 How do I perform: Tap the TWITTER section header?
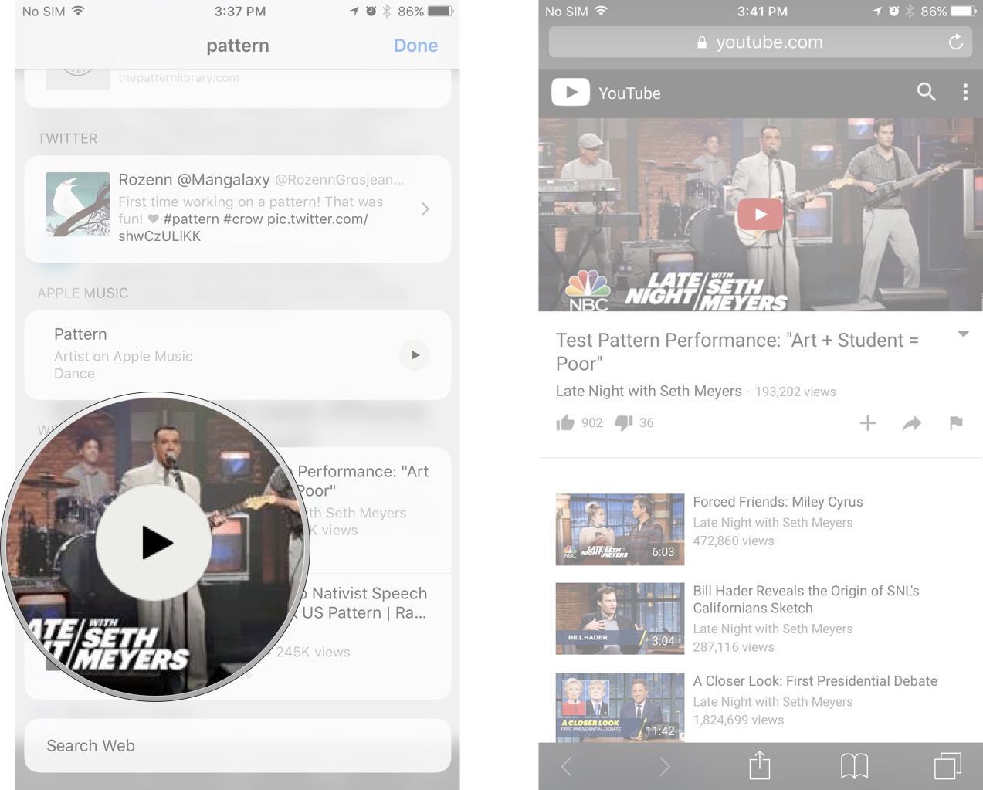[x=67, y=138]
